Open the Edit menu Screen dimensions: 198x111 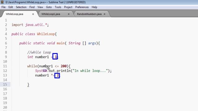coord(11,7)
